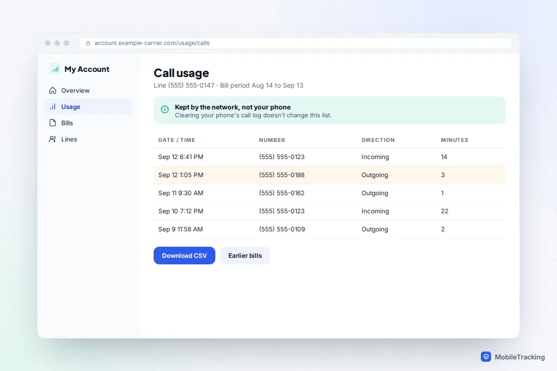Click number (555) 555-0162
The height and width of the screenshot is (371, 557).
click(282, 193)
